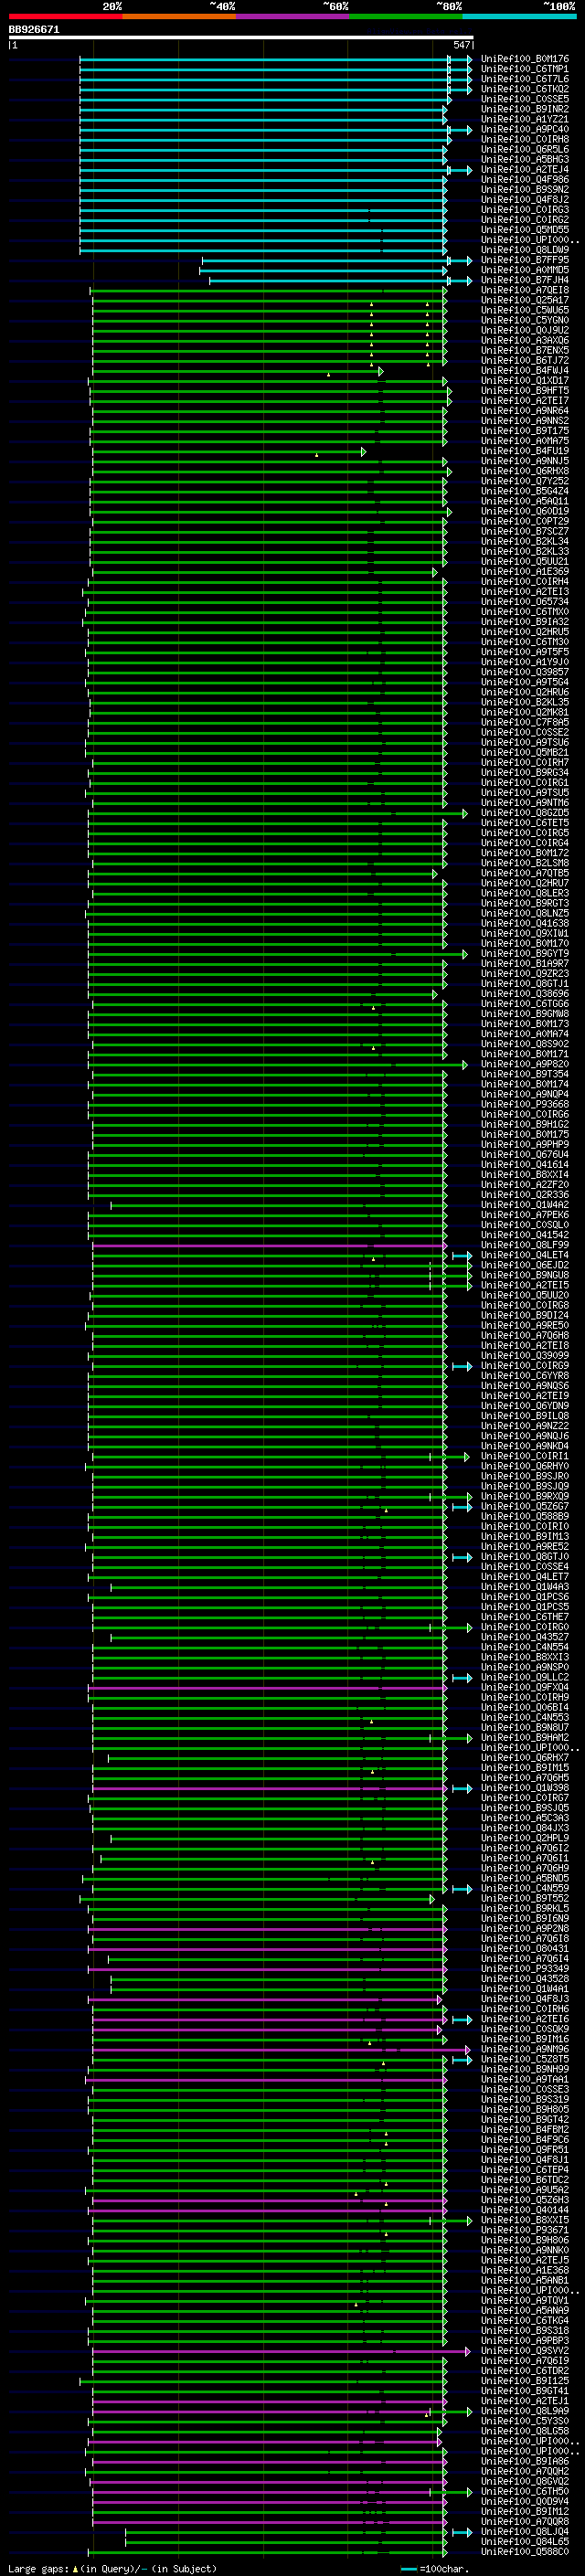Choose the UniRef100_A2TEI5 hit
The width and height of the screenshot is (585, 2576).
point(524,1286)
